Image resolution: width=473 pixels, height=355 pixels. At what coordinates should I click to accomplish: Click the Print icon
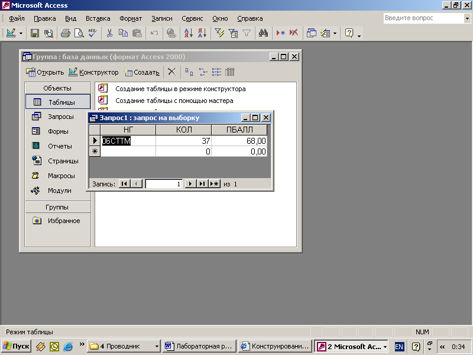click(66, 33)
